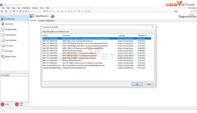Screen dimensions: 197x113
Task: Click the collapse arrow above sidebar list
Action: pos(14,14)
